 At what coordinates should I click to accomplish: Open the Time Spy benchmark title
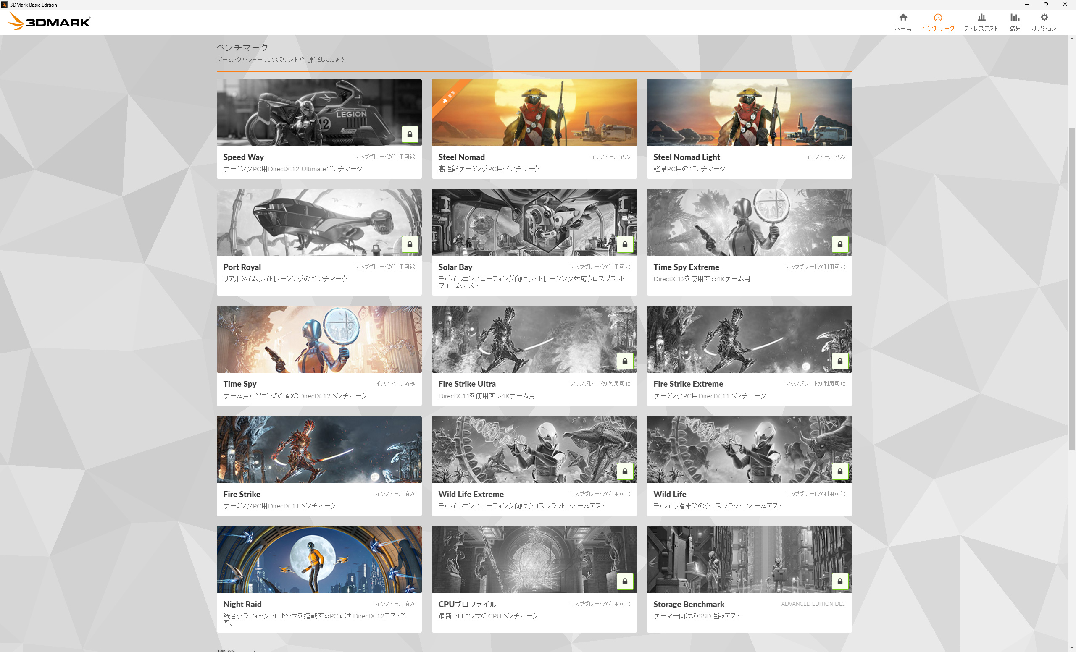point(240,384)
